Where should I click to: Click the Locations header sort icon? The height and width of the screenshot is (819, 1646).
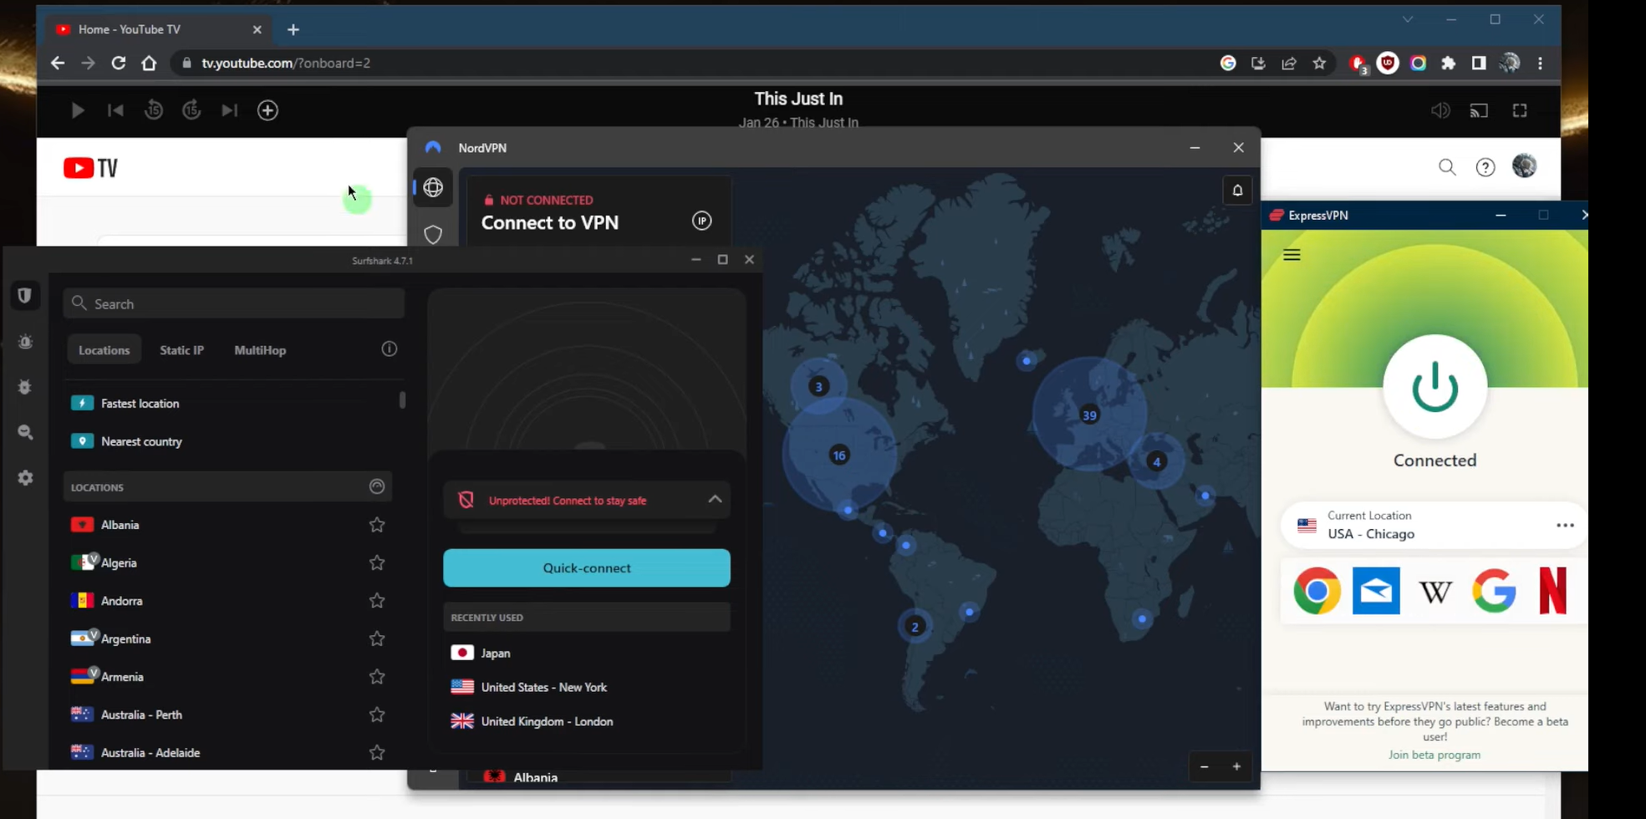tap(377, 486)
